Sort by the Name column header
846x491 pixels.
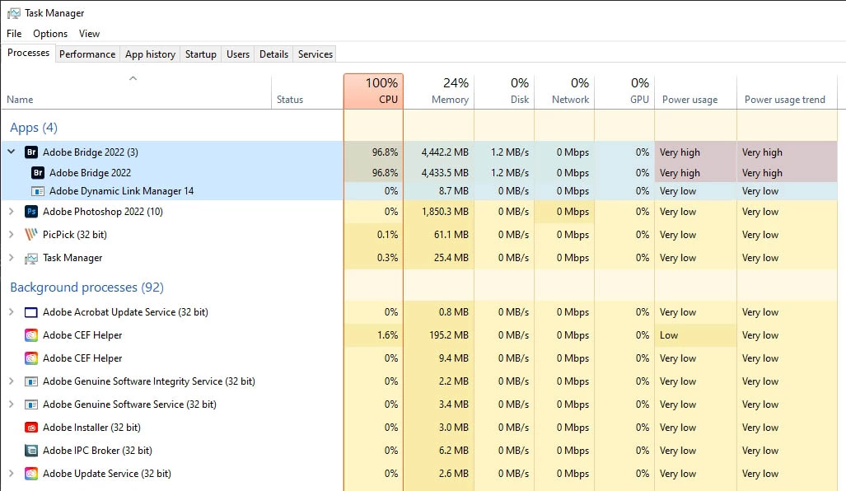tap(136, 91)
